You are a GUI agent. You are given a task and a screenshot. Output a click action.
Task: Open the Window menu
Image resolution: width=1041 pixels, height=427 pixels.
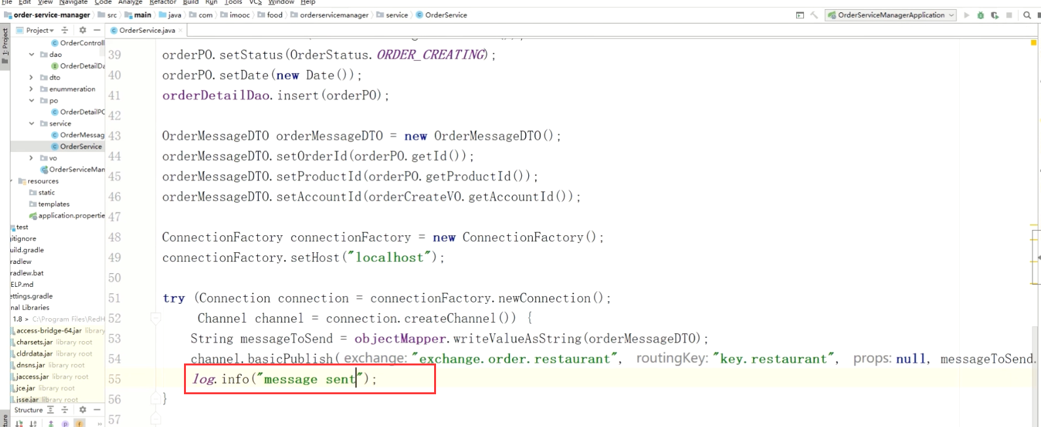point(281,3)
